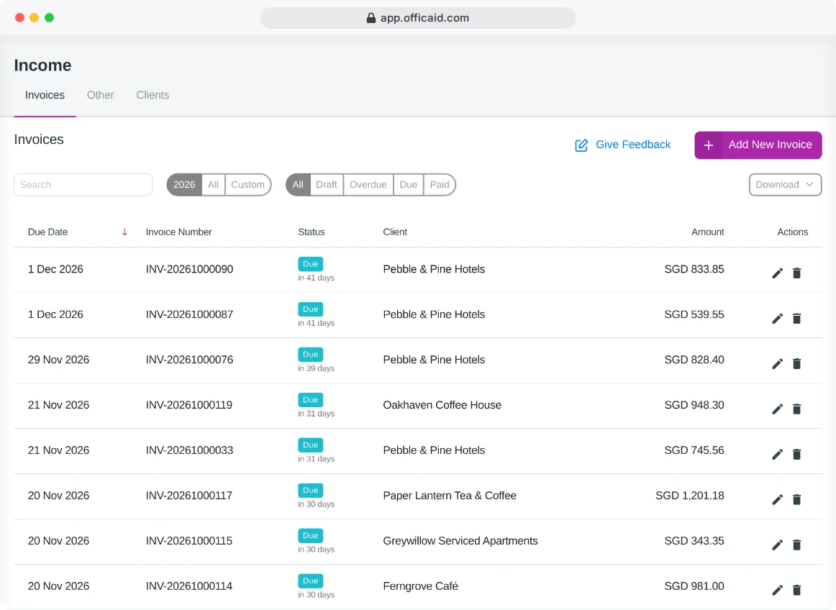Select client Paper Lantern Tea & Coffee
836x610 pixels.
[450, 496]
